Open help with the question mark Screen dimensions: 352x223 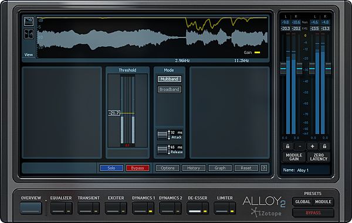click(264, 168)
